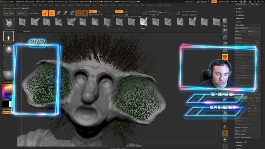The image size is (265, 149).
Task: Click the first sphere icon beside Rotate
Action: [x=78, y=13]
